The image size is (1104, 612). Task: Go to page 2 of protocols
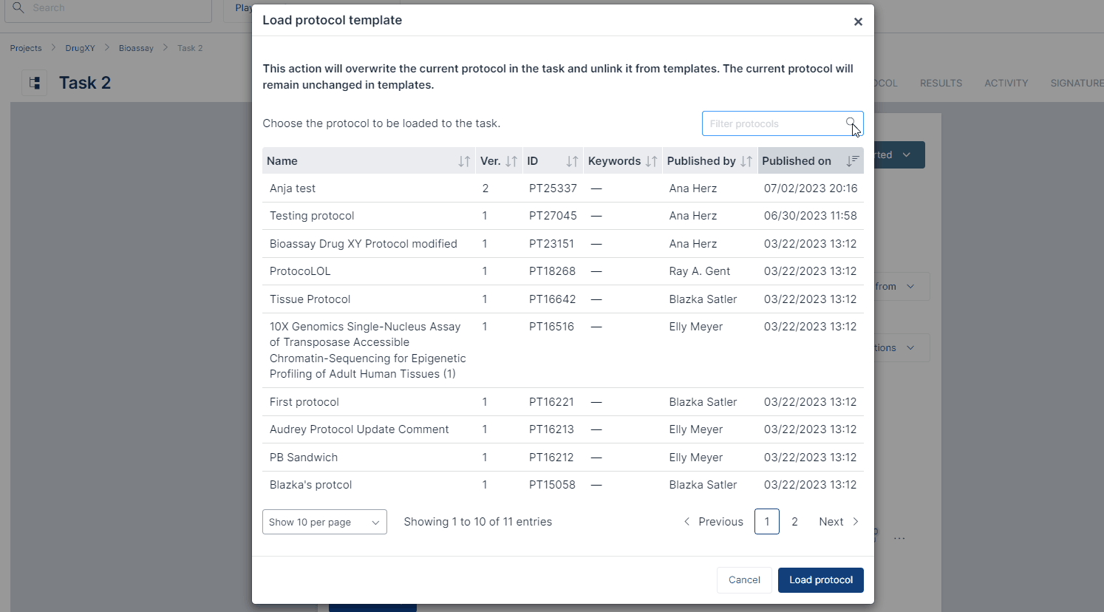(x=794, y=522)
